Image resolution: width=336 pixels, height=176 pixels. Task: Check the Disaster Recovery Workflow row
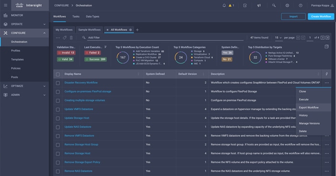pyautogui.click(x=58, y=83)
